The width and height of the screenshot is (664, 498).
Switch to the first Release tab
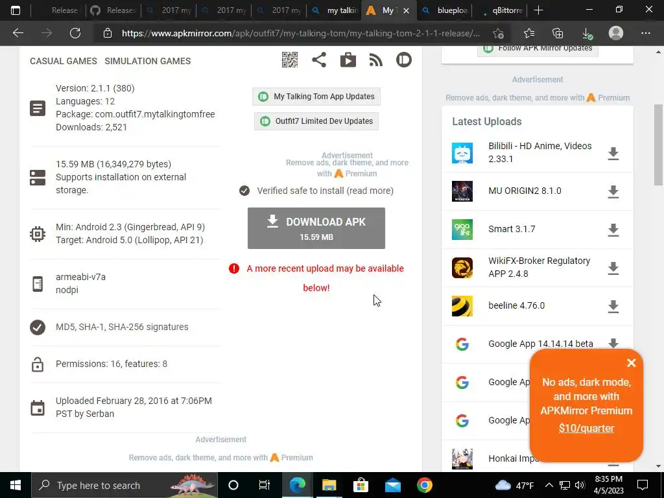pos(58,10)
